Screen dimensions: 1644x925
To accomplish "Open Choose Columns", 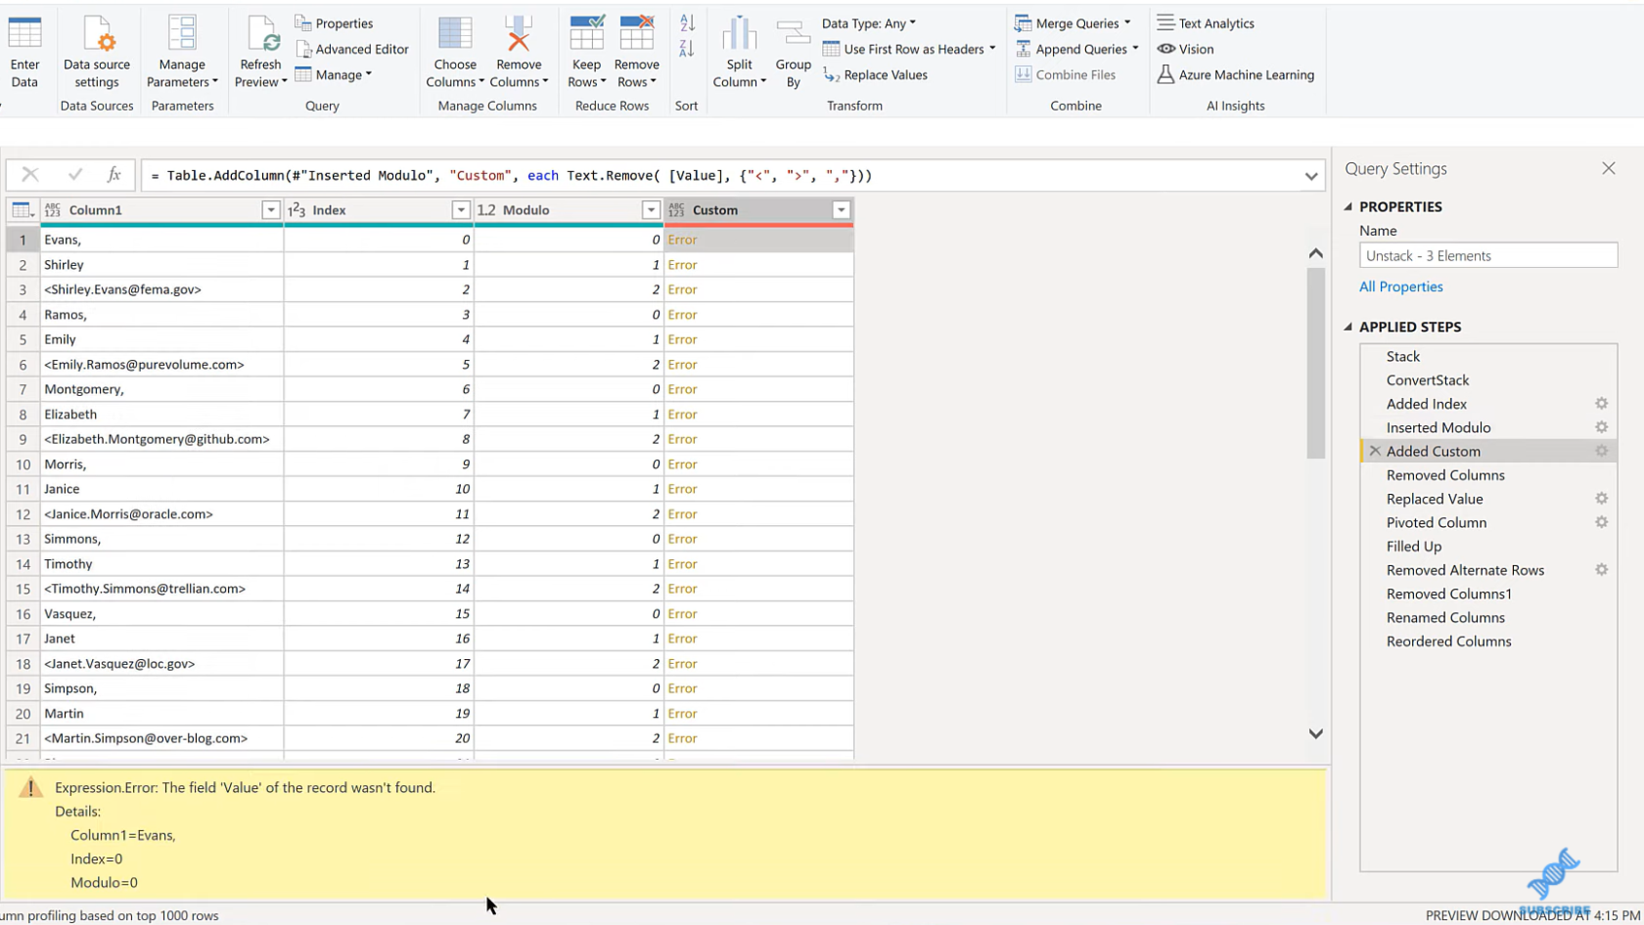I will [455, 52].
